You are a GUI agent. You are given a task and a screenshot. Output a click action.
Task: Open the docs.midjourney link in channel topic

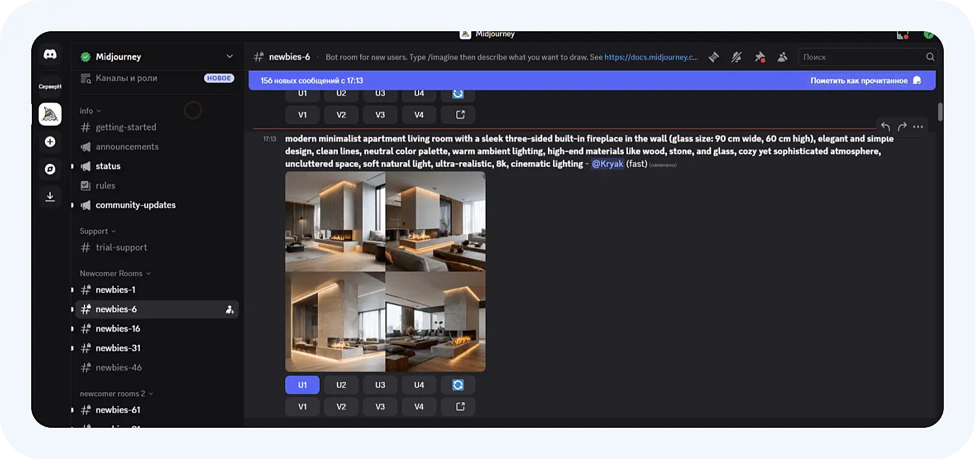point(651,57)
